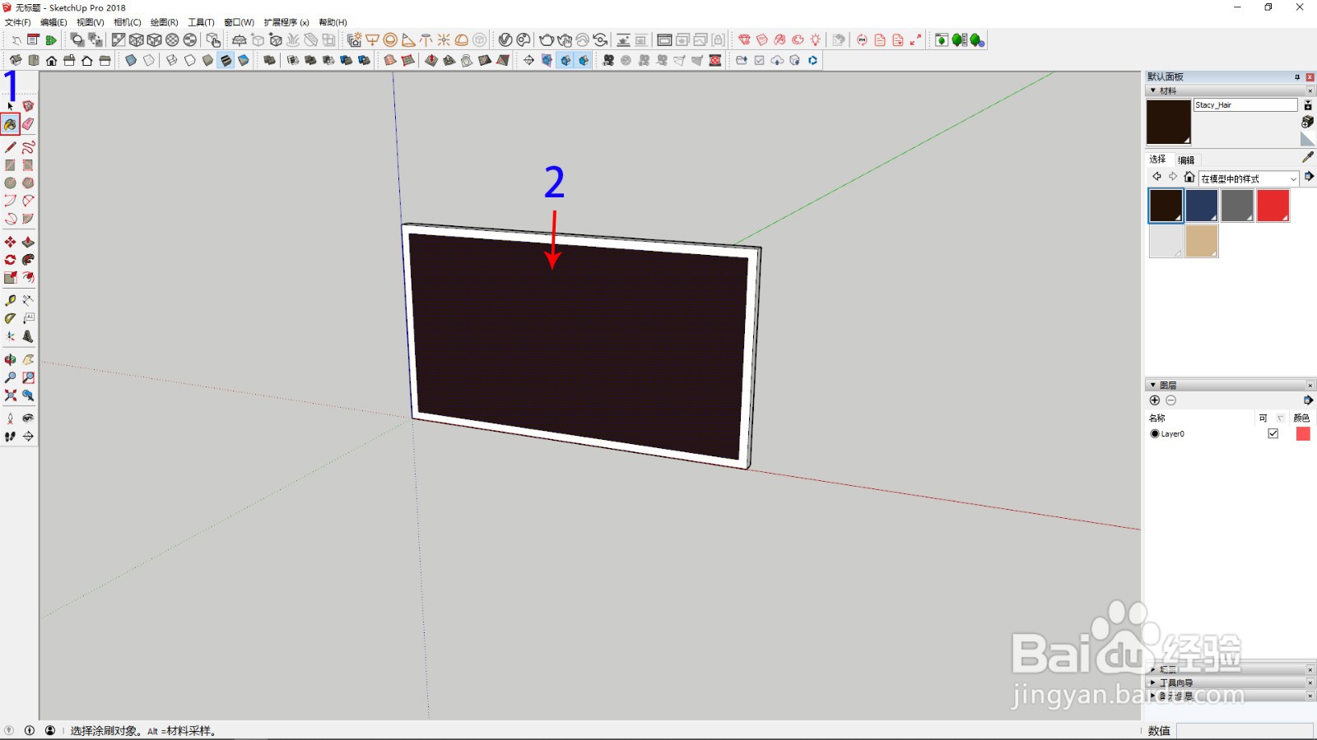
Task: Go to In Model home button
Action: point(1189,177)
